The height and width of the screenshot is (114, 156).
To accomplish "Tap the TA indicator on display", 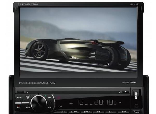I will (120, 103).
